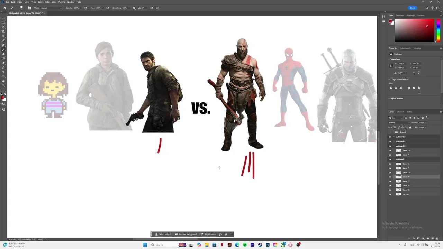Image resolution: width=443 pixels, height=249 pixels.
Task: Pick a color in the Color panel field
Action: (x=414, y=30)
